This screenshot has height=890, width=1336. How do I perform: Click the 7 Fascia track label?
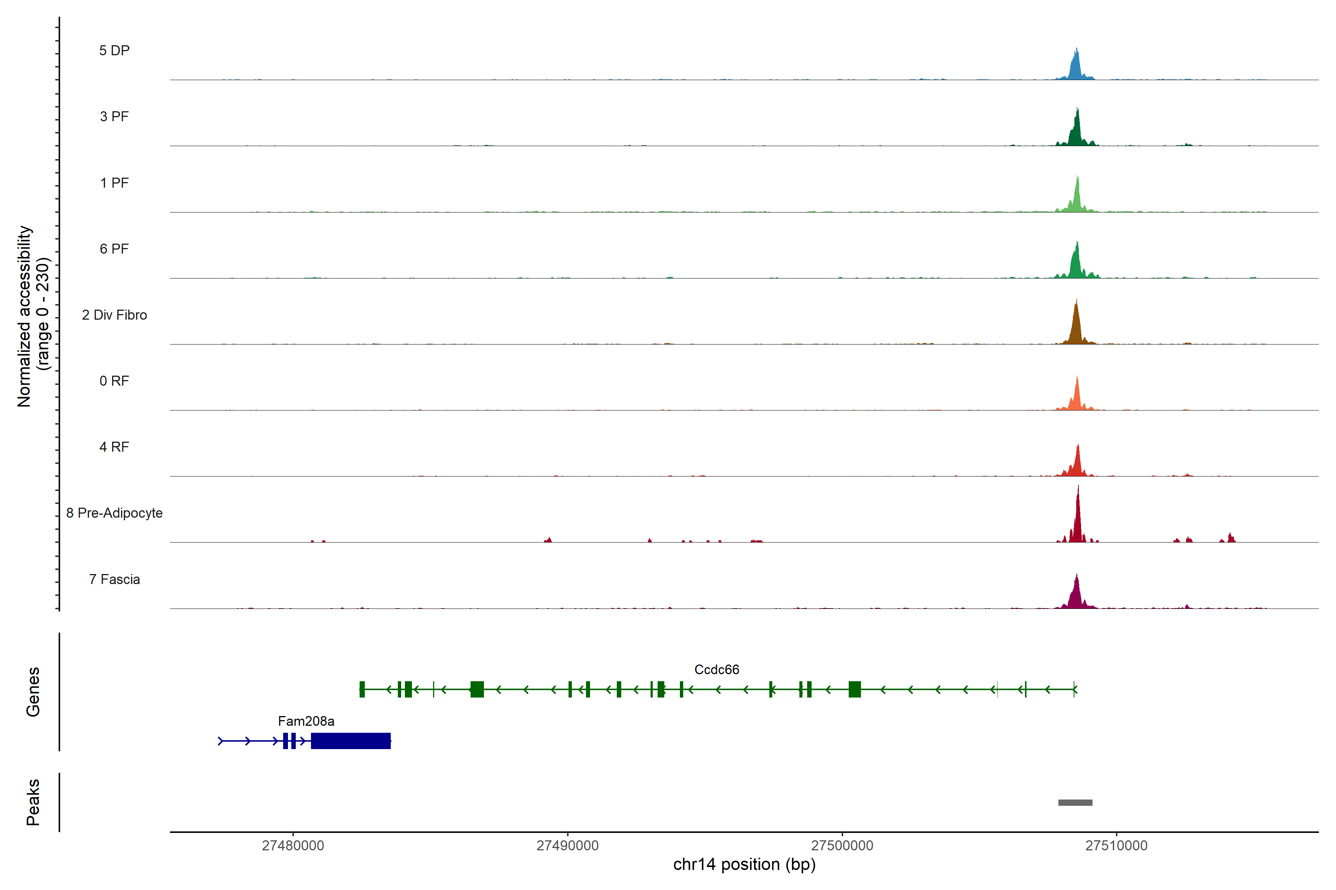click(114, 579)
